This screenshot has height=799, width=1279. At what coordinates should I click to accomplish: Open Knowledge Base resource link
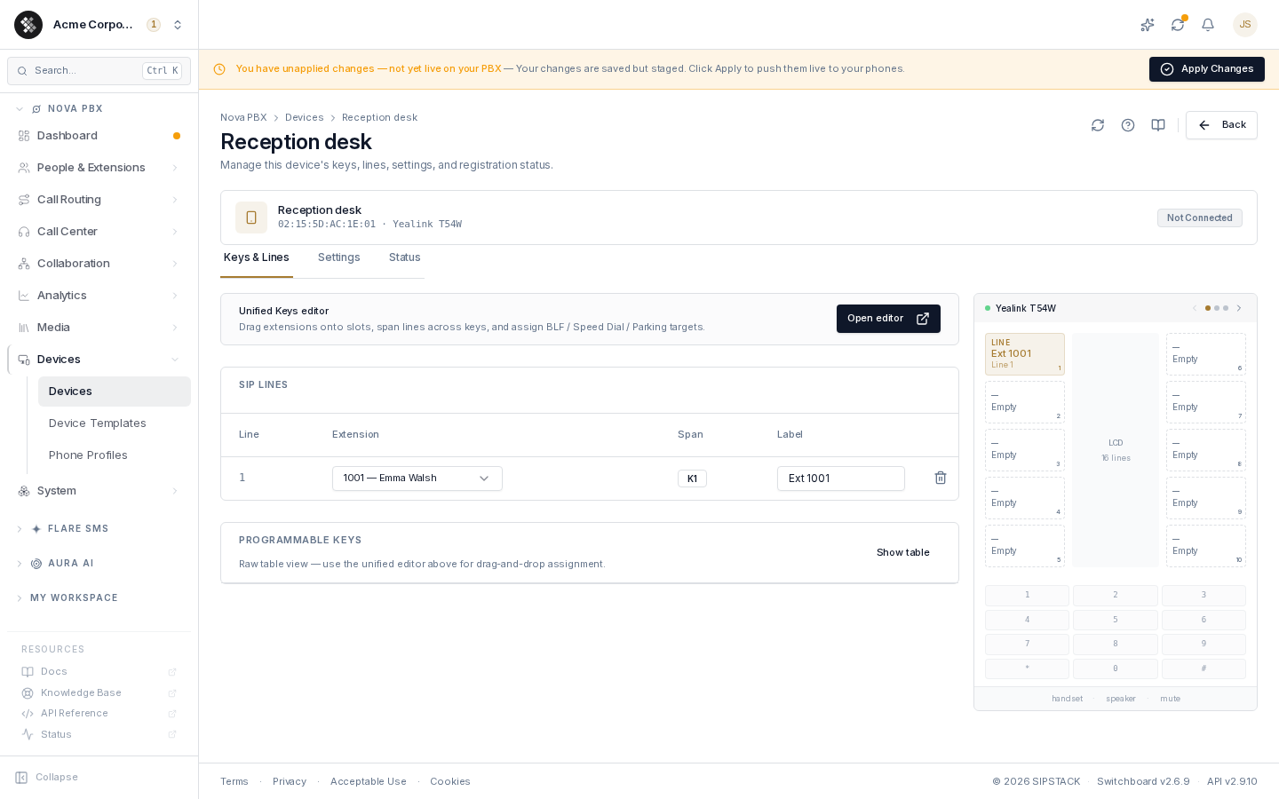tap(99, 693)
